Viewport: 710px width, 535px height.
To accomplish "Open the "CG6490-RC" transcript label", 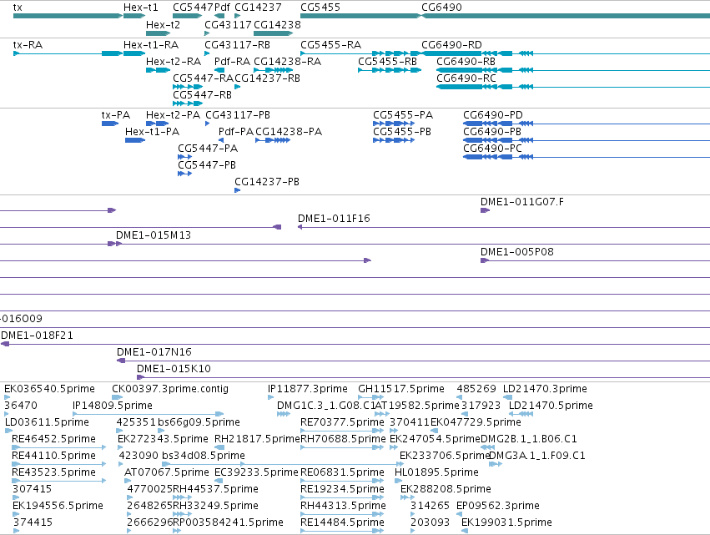I will (466, 78).
